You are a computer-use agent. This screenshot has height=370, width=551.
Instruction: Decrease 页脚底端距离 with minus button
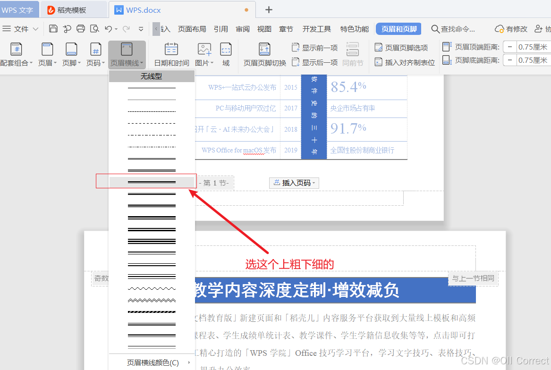[509, 60]
